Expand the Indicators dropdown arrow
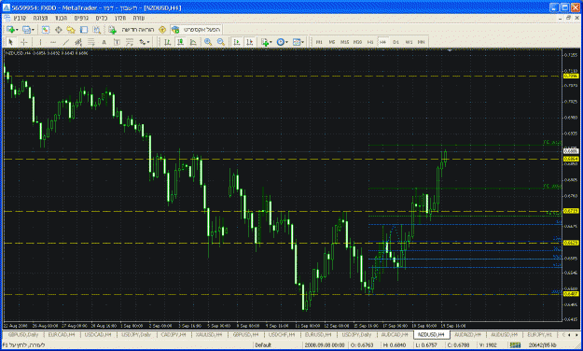Viewport: 583px width, 351px height. (271, 42)
